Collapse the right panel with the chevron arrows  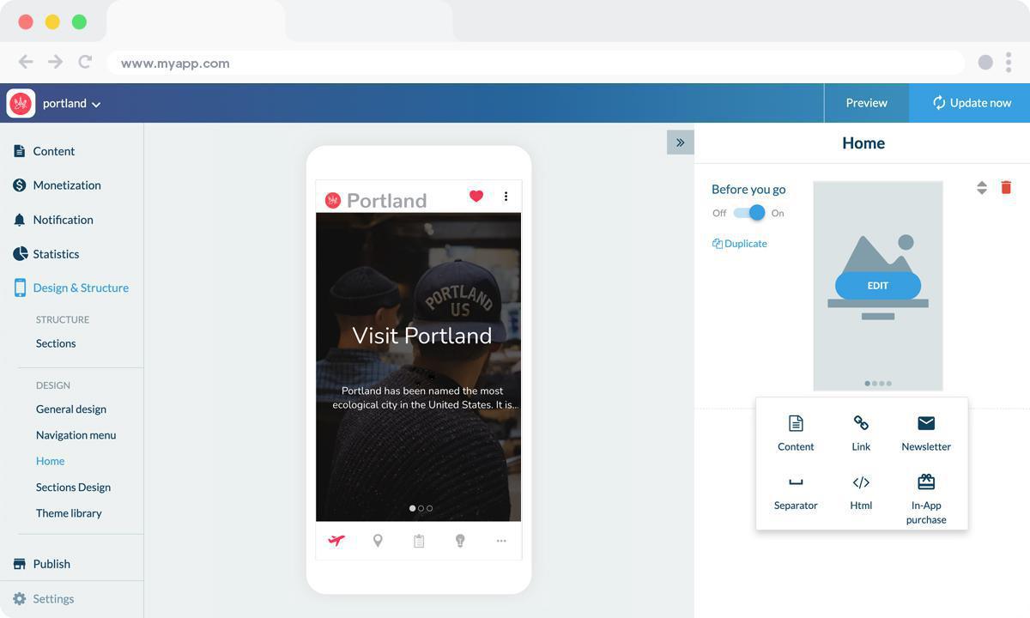point(680,142)
